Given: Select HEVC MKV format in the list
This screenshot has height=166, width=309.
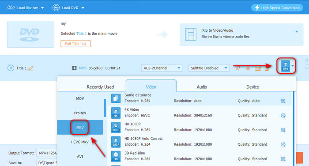Looking at the screenshot, I should [80, 142].
